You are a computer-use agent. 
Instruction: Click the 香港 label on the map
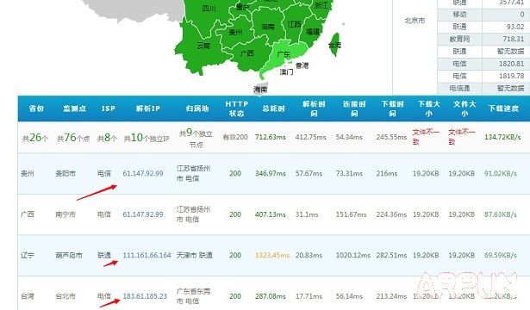click(302, 65)
